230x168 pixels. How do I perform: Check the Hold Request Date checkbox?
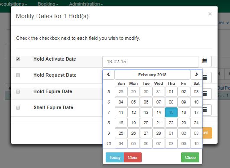coord(18,75)
